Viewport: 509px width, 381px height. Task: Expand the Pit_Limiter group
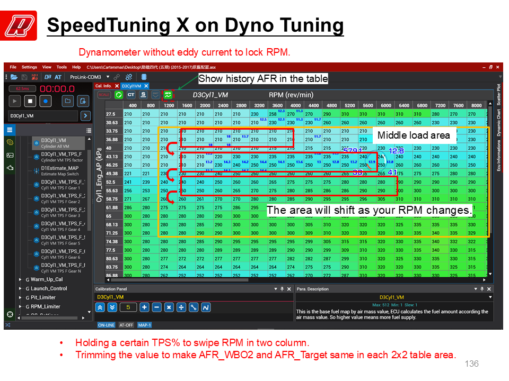[20, 297]
